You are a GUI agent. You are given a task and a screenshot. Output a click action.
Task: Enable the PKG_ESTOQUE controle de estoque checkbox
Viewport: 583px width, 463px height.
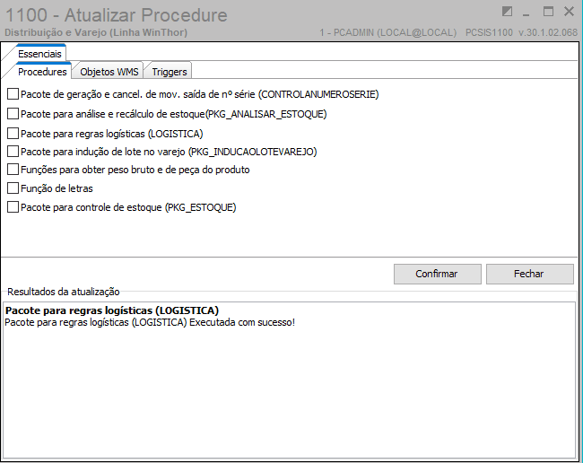tap(13, 207)
